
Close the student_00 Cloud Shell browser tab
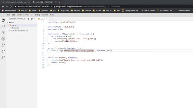tap(59, 2)
